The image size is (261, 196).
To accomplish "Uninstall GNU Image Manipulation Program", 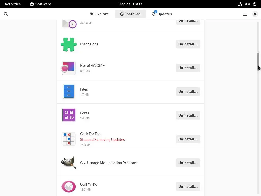I will click(188, 163).
